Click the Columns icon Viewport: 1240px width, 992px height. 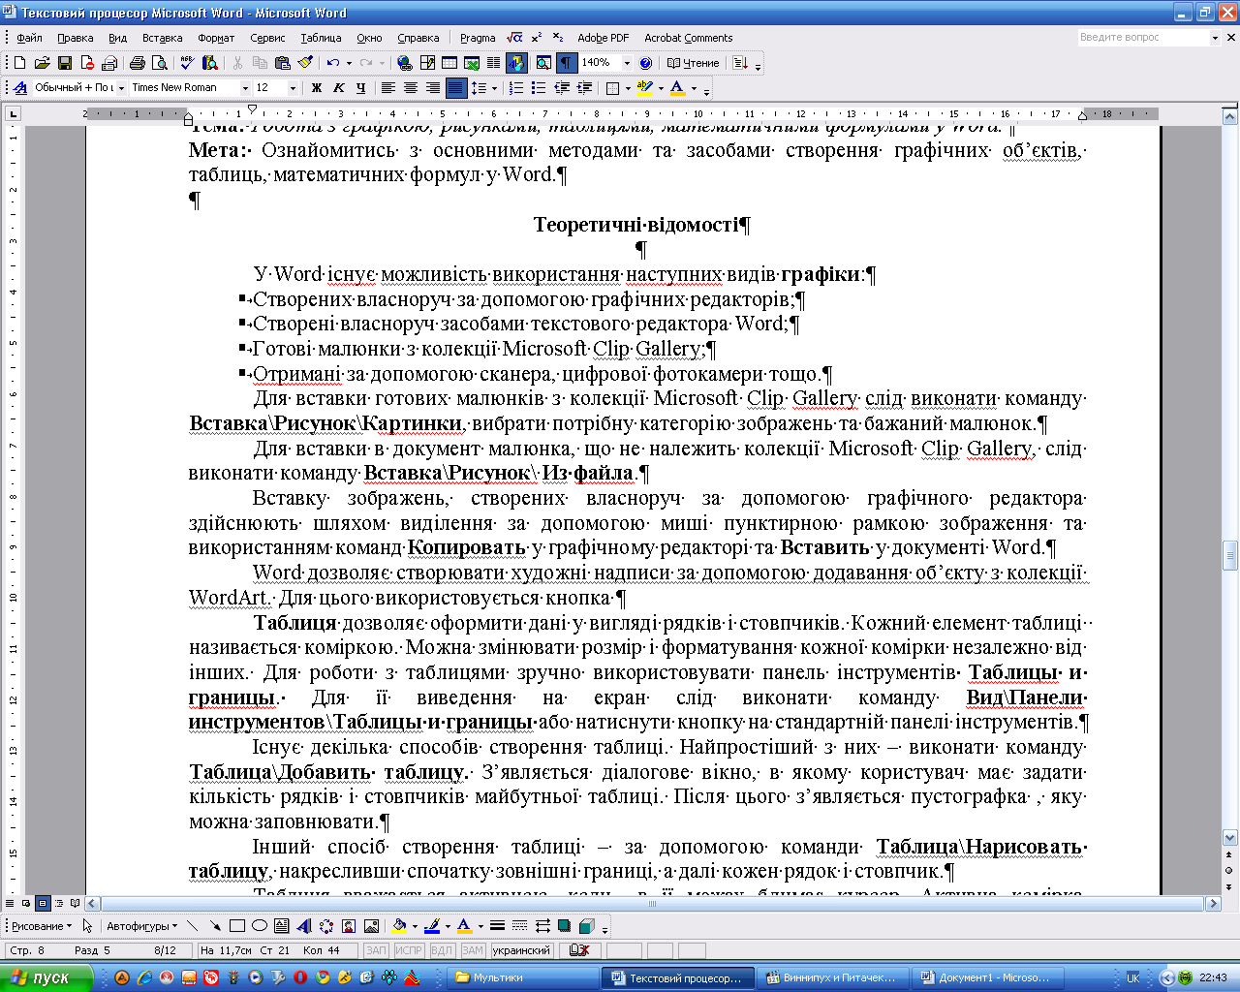493,63
